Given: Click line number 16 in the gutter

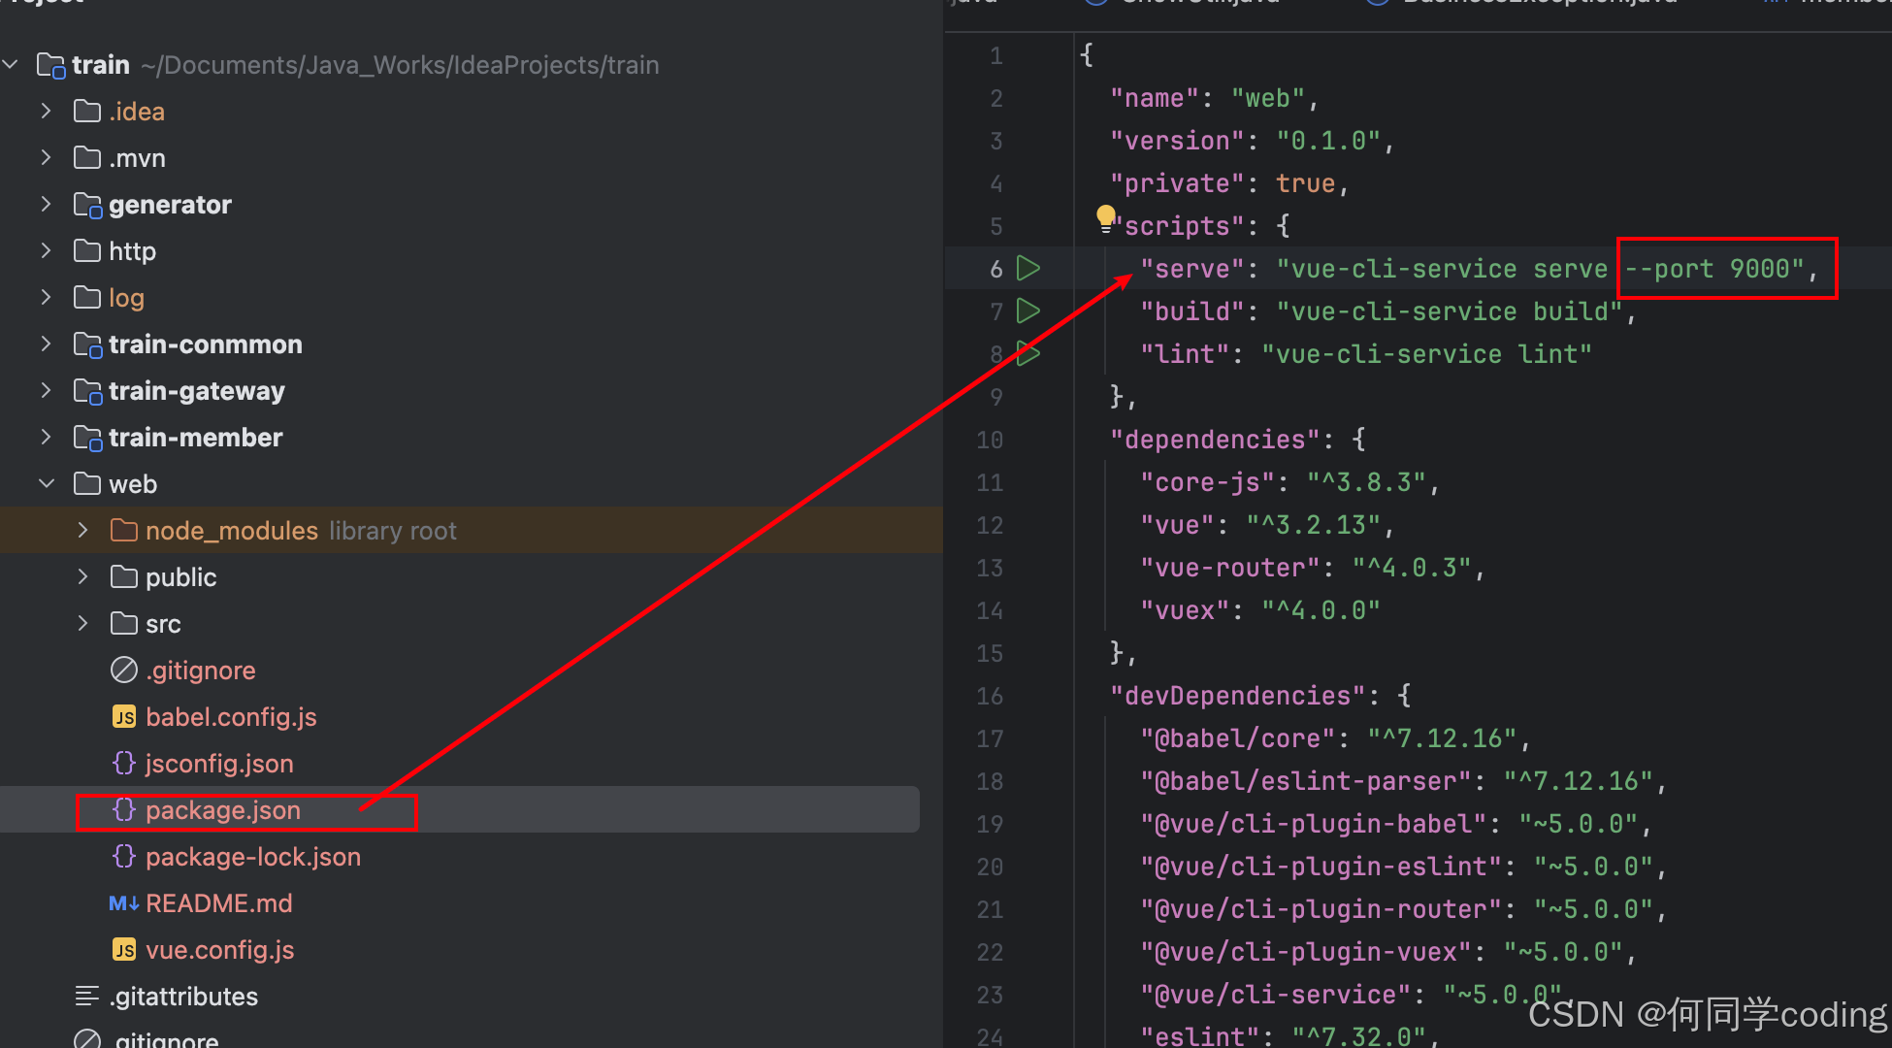Looking at the screenshot, I should (990, 696).
